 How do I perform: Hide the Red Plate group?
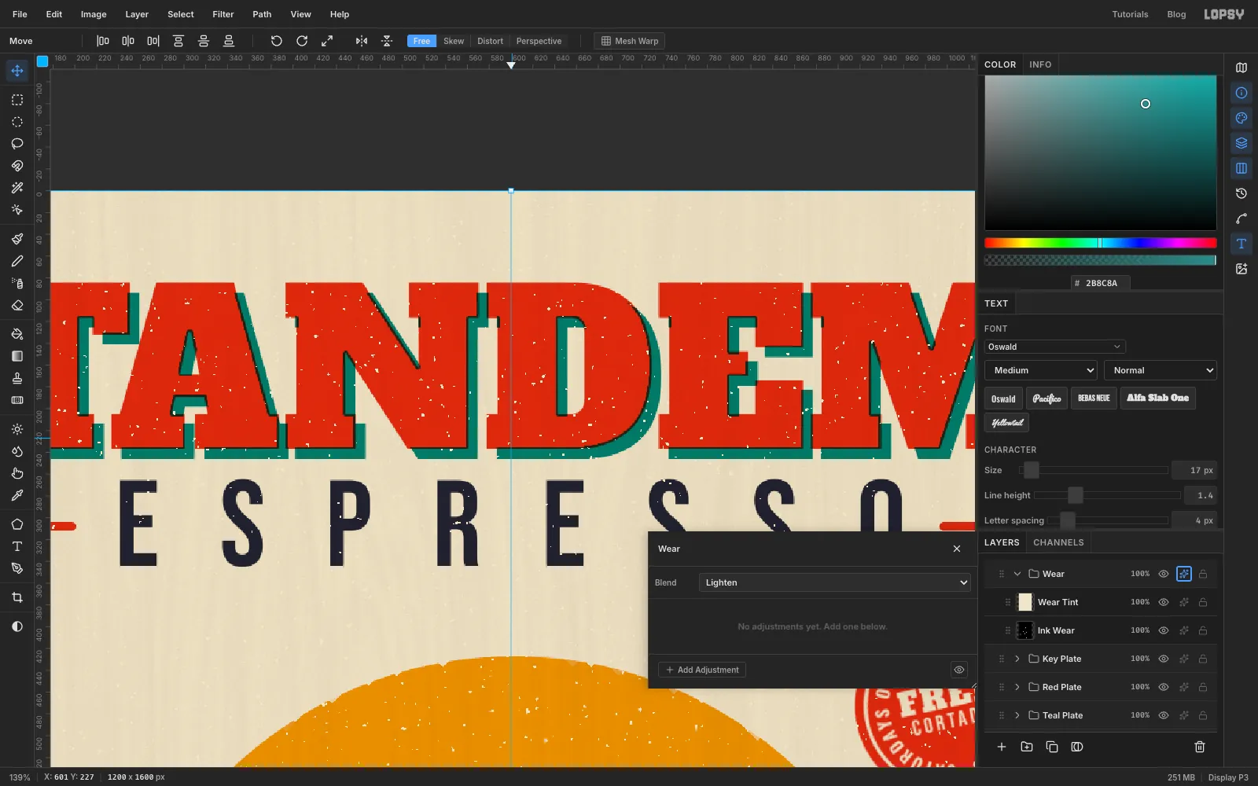1164,687
